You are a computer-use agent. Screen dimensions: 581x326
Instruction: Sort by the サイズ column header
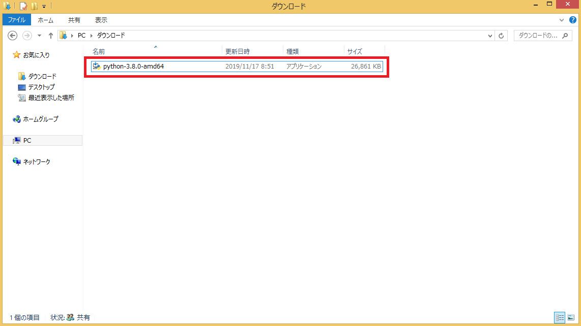(x=355, y=51)
